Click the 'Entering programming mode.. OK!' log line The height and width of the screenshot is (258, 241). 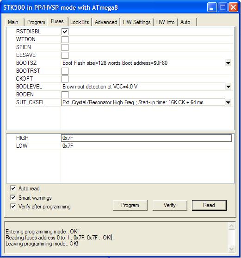coord(42,232)
